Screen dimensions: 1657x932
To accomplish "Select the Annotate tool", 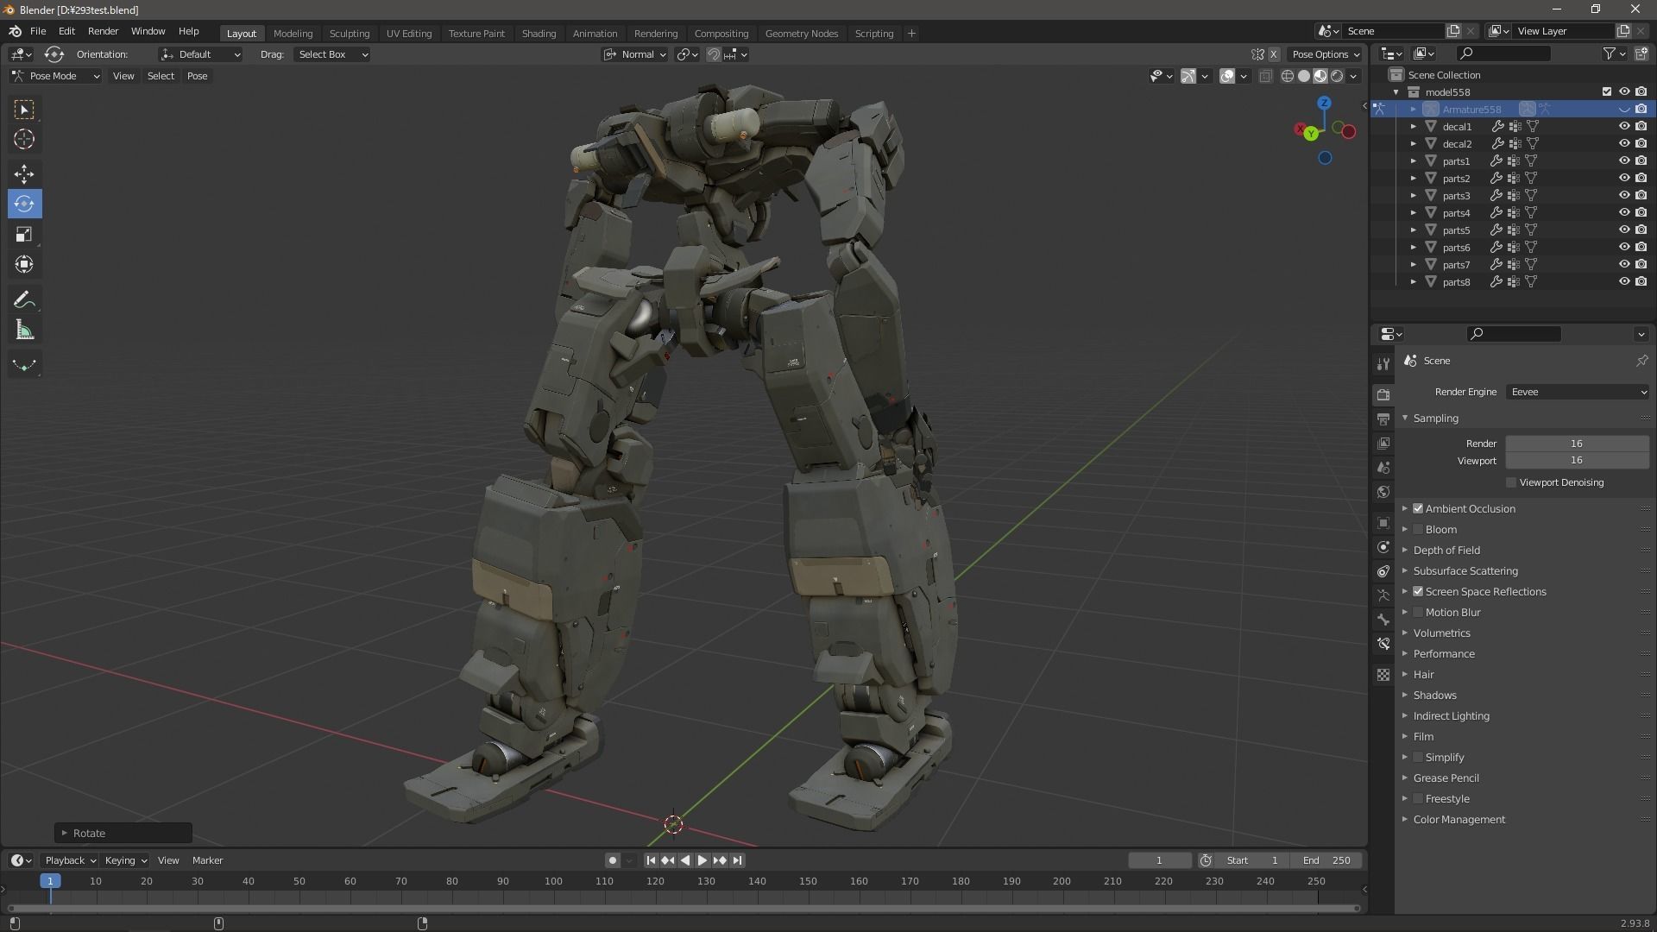I will pyautogui.click(x=24, y=299).
